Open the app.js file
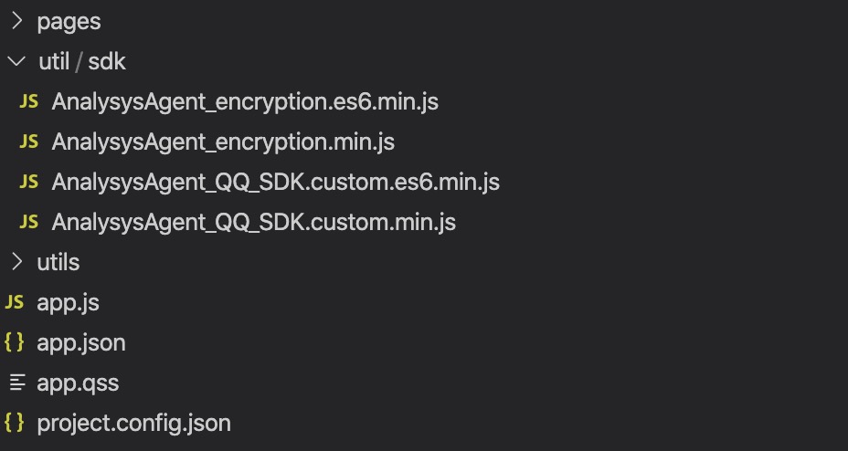 pos(69,303)
